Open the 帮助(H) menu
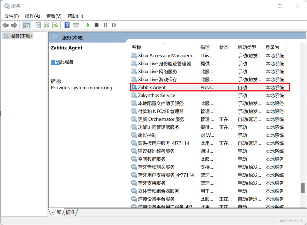 (75, 16)
